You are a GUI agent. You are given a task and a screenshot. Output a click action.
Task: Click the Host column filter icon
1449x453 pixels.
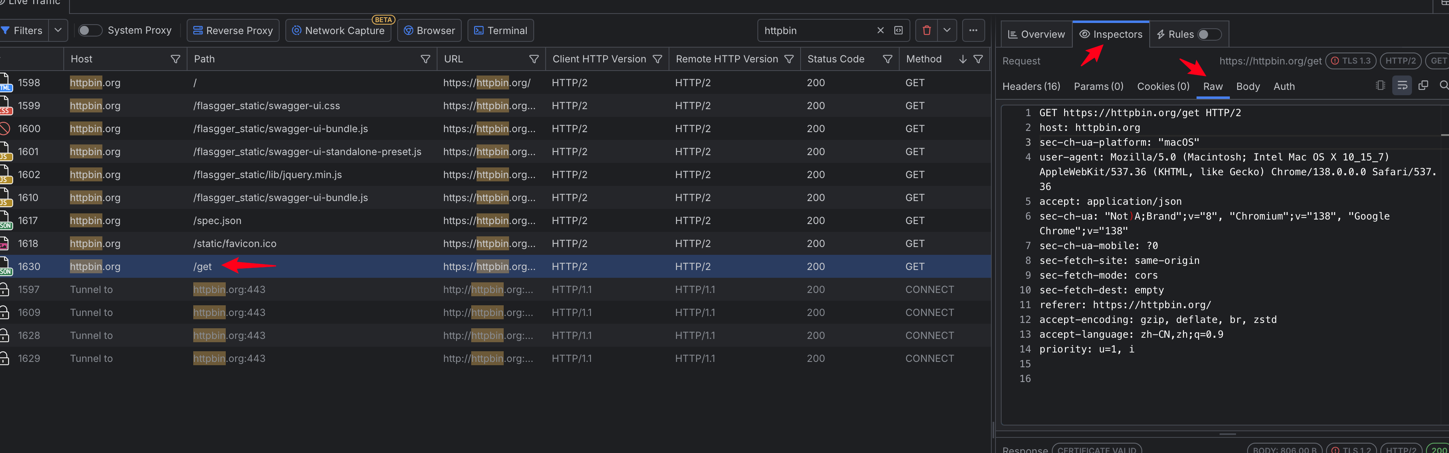pos(176,59)
